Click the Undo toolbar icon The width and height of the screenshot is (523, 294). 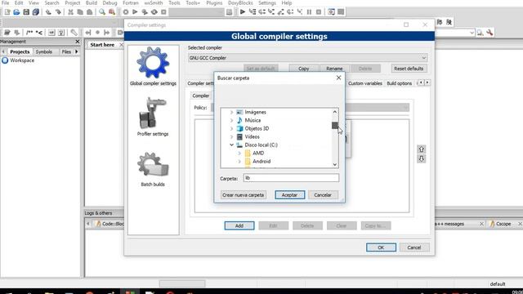(x=49, y=12)
